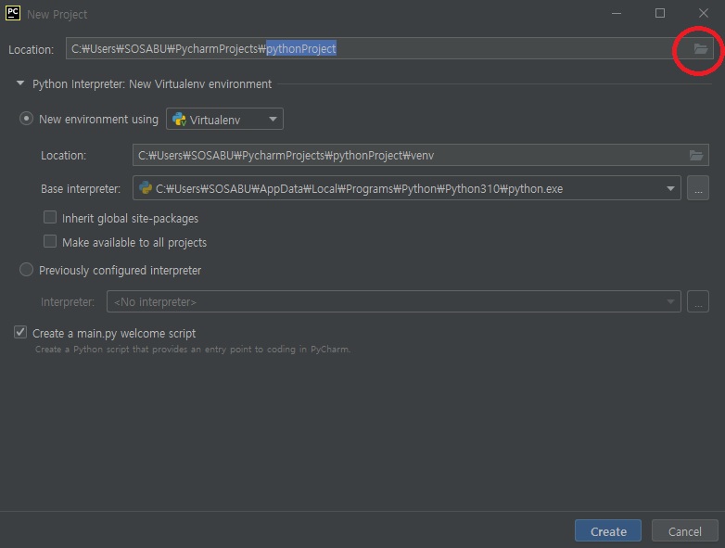Minimize the New Project window
Viewport: 725px width, 548px height.
[617, 13]
